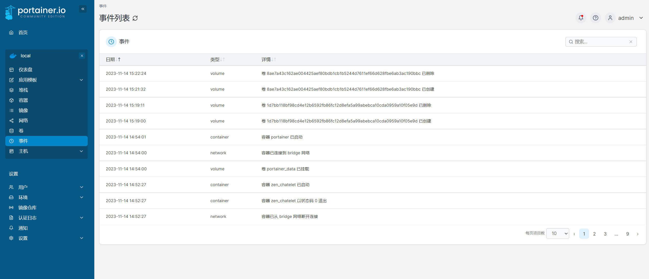Clear the search field with X icon
The width and height of the screenshot is (649, 279).
[x=631, y=42]
